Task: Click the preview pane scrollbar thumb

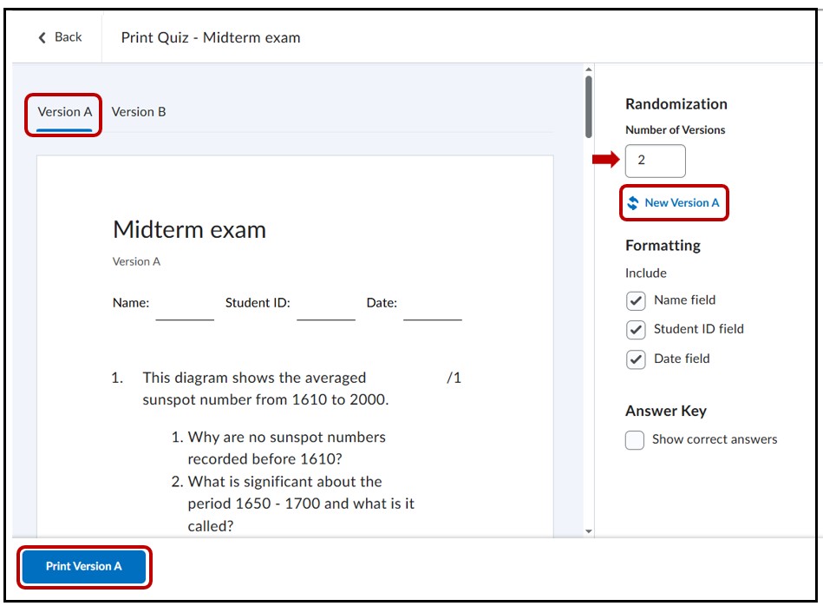Action: click(589, 106)
